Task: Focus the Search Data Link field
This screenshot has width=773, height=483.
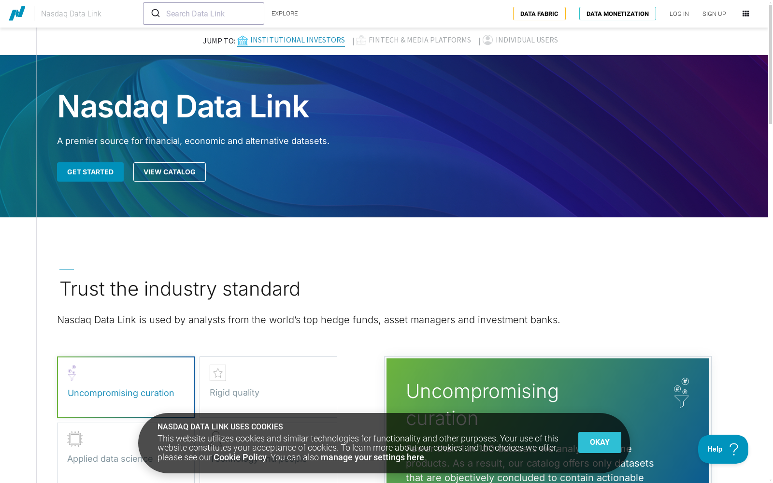Action: click(203, 14)
